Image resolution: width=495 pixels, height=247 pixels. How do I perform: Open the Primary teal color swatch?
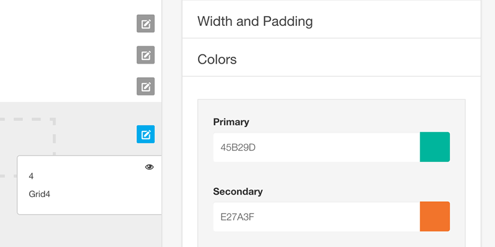(434, 148)
